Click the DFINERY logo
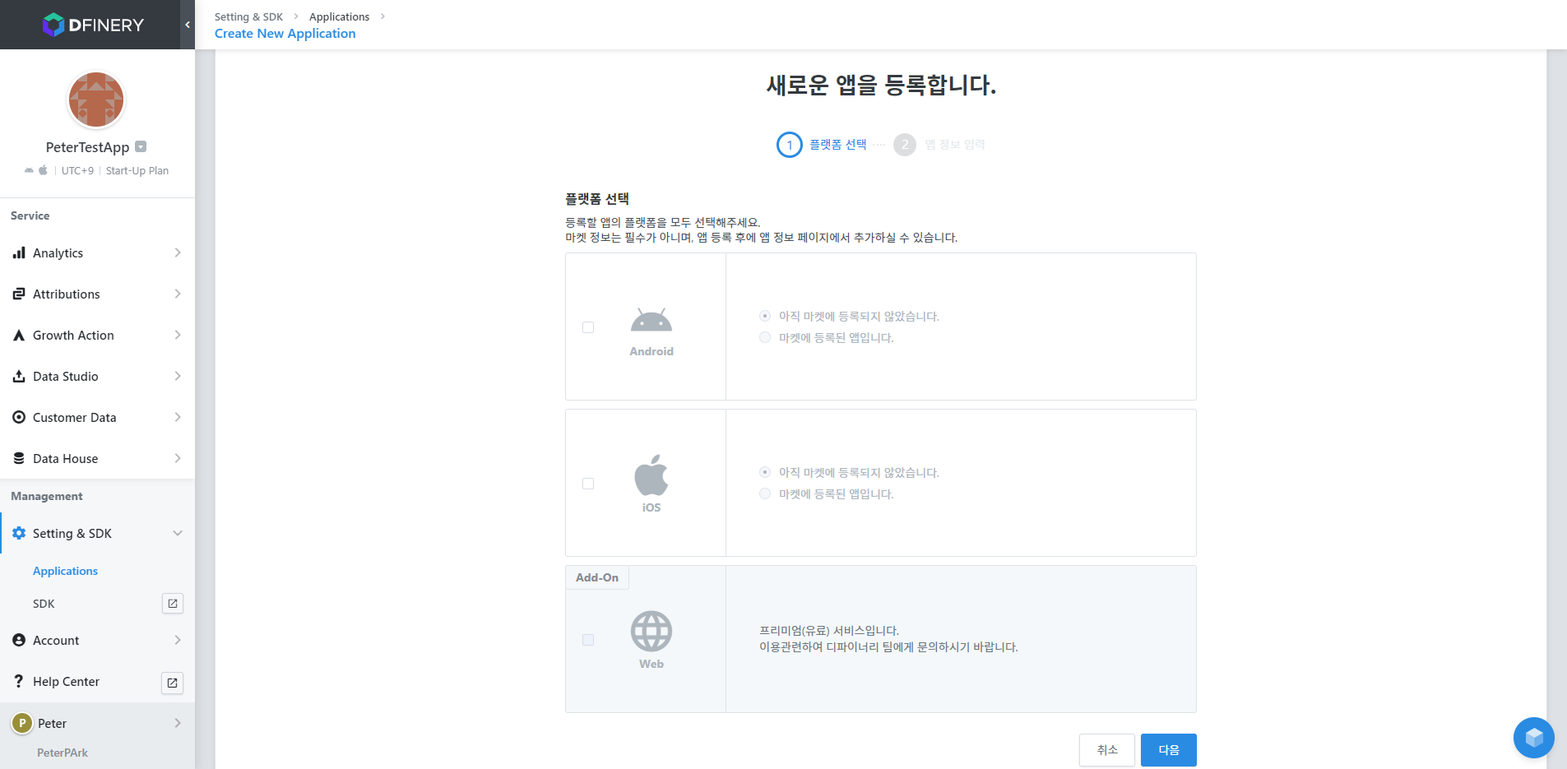This screenshot has width=1567, height=769. [93, 25]
